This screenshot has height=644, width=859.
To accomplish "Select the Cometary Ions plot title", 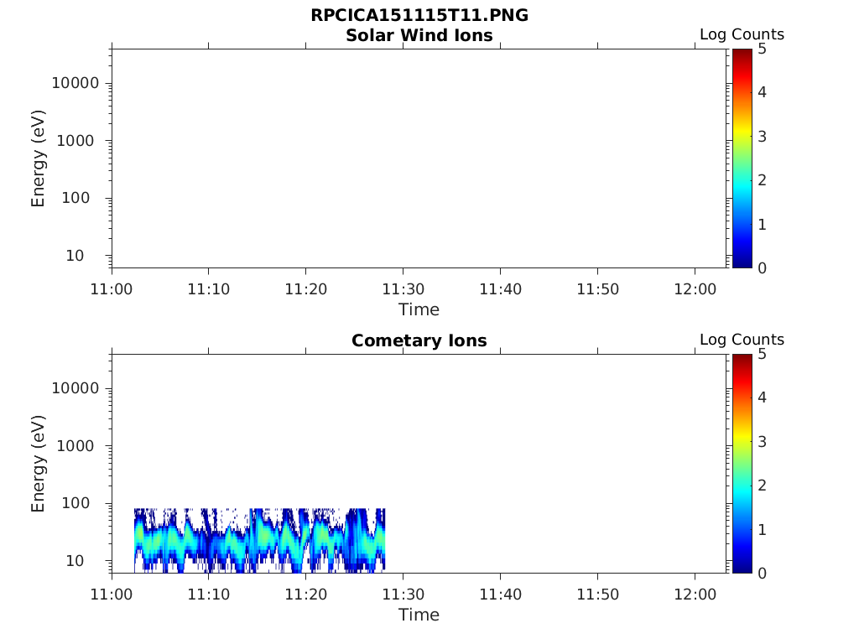I will pos(419,340).
